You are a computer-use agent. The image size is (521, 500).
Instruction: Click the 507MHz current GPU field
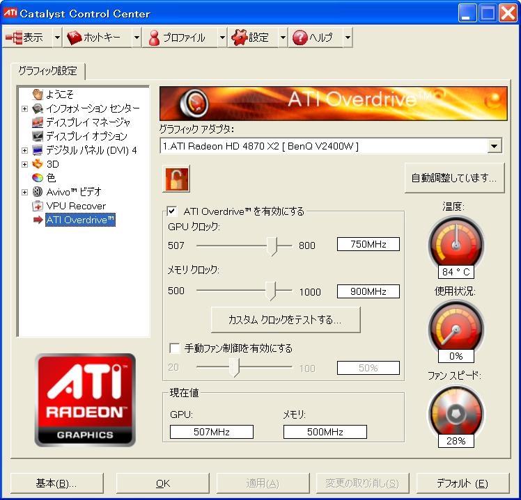[212, 432]
